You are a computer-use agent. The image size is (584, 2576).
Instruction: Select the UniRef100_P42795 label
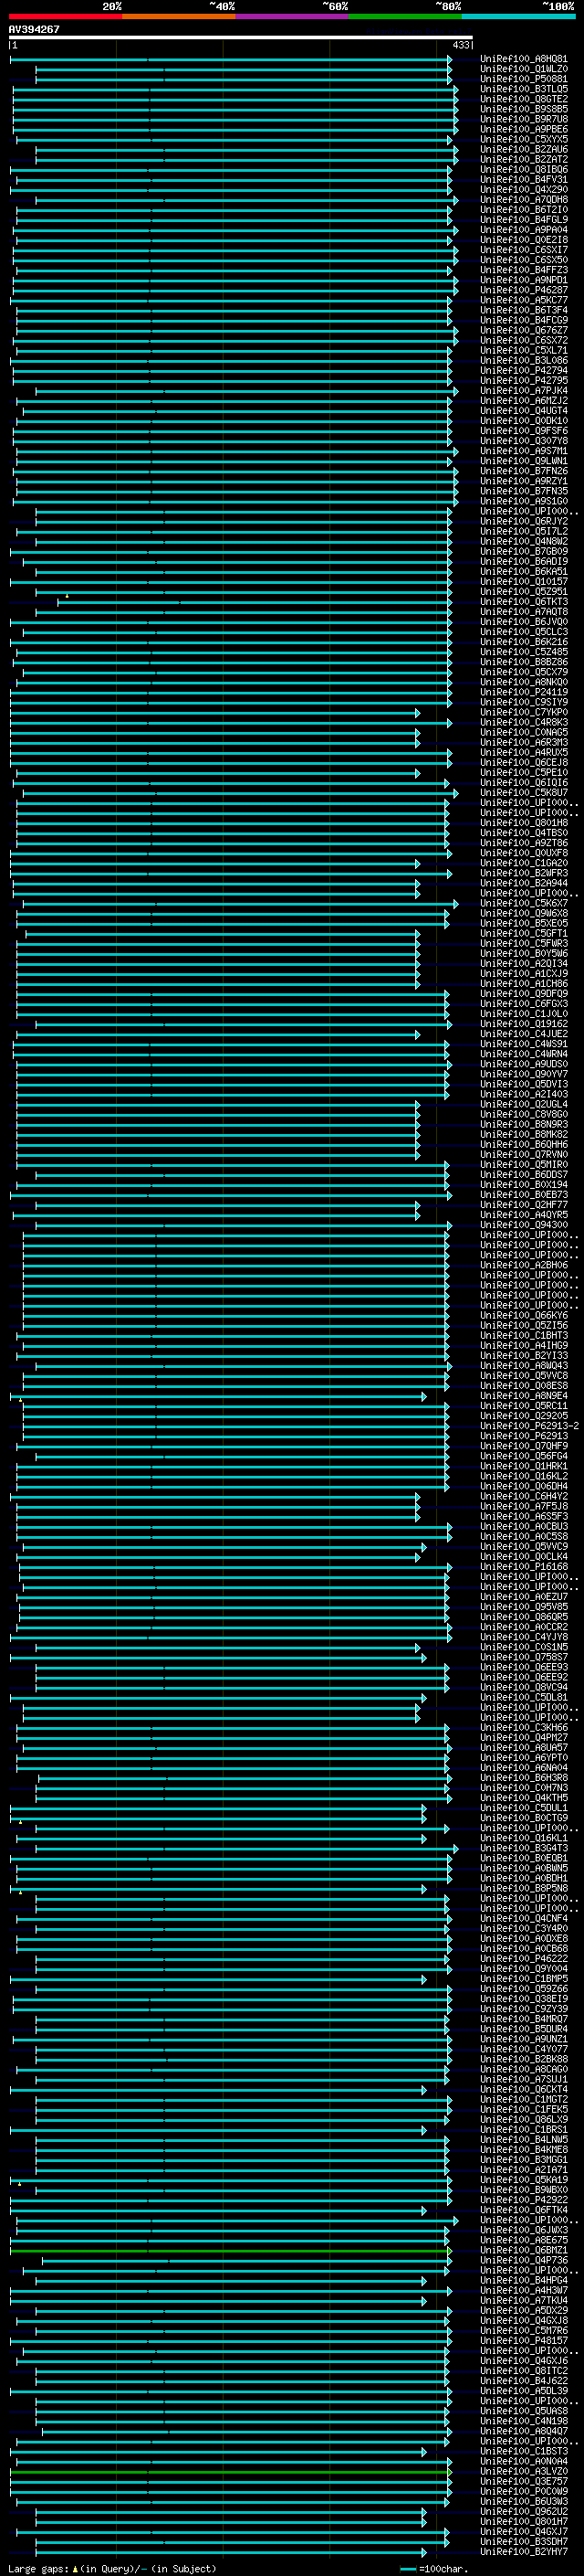pyautogui.click(x=524, y=380)
